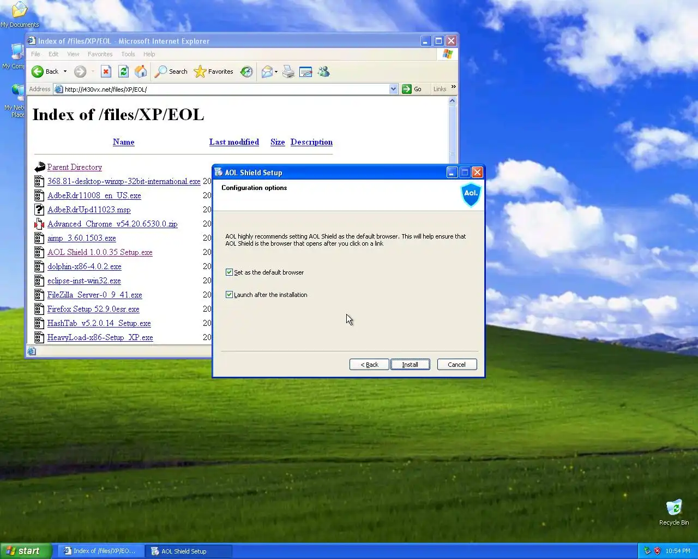Screen dimensions: 698x559
Task: Expand the Back button history dropdown
Action: [x=65, y=72]
